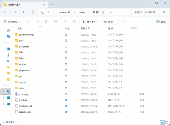Select the datapacks folder
Viewport: 170px width, 125px height.
(24, 46)
